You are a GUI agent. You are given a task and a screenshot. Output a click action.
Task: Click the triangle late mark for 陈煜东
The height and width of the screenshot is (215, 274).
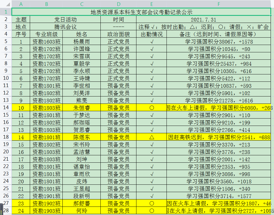(x=151, y=137)
